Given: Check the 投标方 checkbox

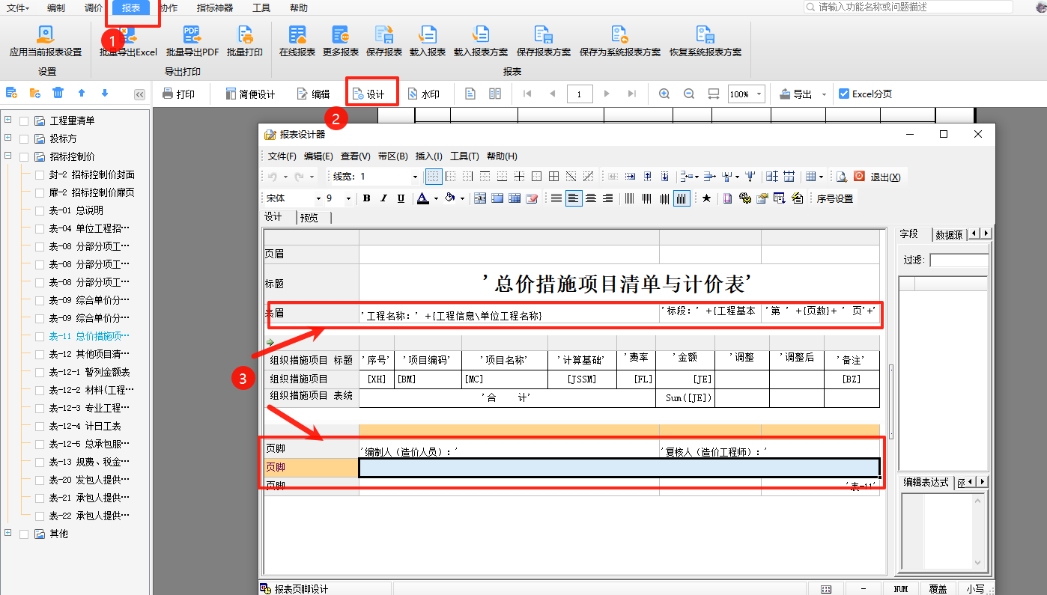Looking at the screenshot, I should coord(24,139).
